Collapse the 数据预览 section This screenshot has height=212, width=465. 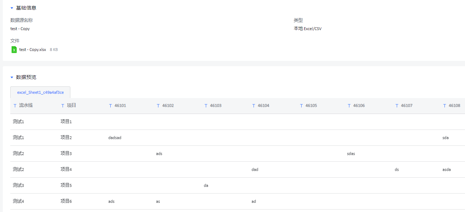tap(12, 77)
